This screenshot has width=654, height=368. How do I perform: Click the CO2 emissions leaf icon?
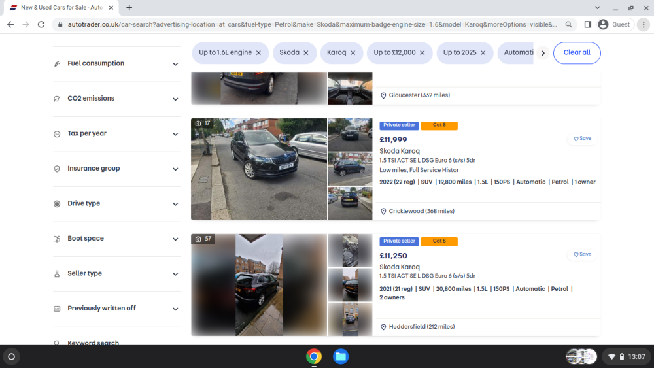[x=57, y=99]
